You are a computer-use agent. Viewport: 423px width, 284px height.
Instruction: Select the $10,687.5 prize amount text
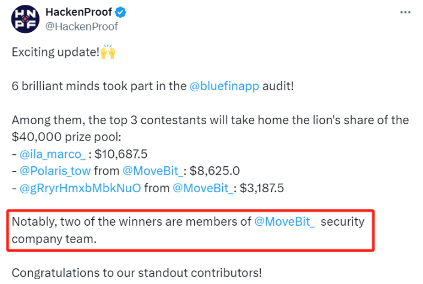pos(121,154)
